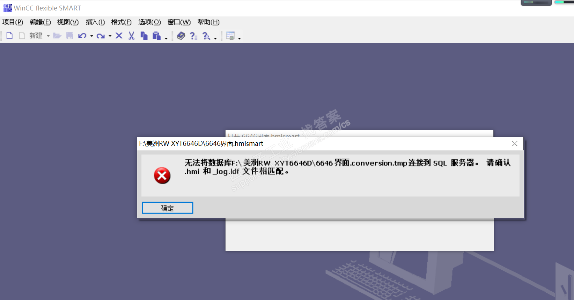Screen dimensions: 574x300
Task: Click the save floppy disk icon
Action: coord(70,36)
